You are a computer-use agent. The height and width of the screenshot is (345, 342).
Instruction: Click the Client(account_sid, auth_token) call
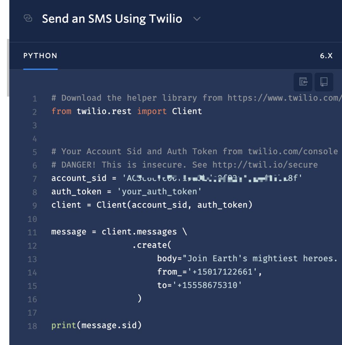[x=174, y=205]
